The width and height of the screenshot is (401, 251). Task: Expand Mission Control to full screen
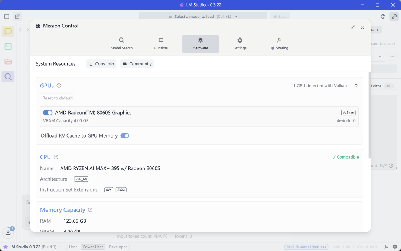pos(353,27)
